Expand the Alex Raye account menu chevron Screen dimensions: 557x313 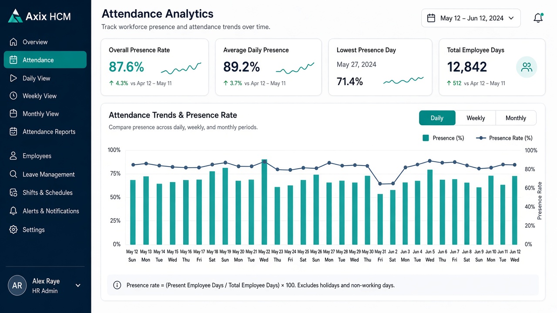tap(78, 286)
